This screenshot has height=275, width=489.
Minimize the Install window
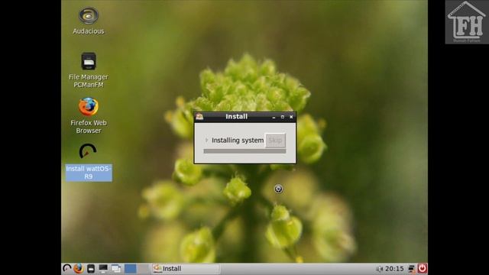click(274, 117)
